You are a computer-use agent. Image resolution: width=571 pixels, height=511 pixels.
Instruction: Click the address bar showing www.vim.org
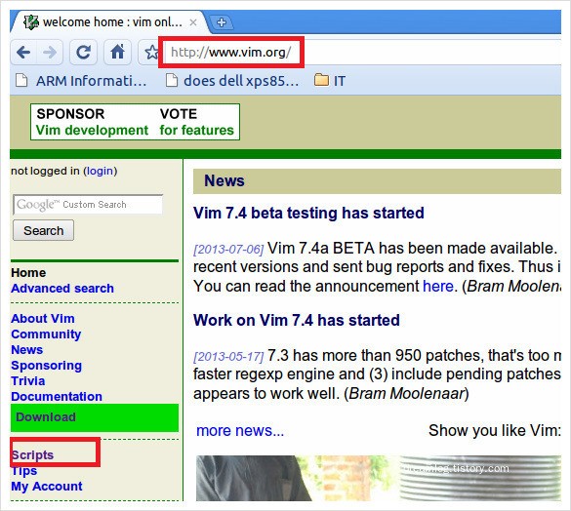[231, 53]
